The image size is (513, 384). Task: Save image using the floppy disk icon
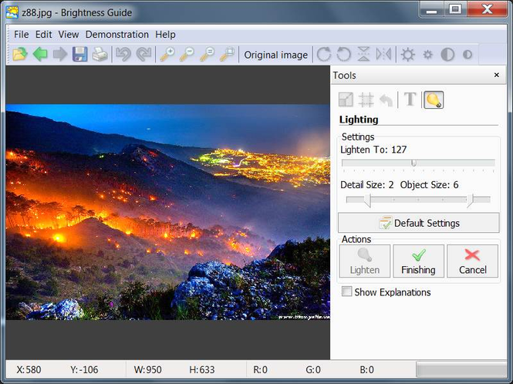[x=79, y=54]
